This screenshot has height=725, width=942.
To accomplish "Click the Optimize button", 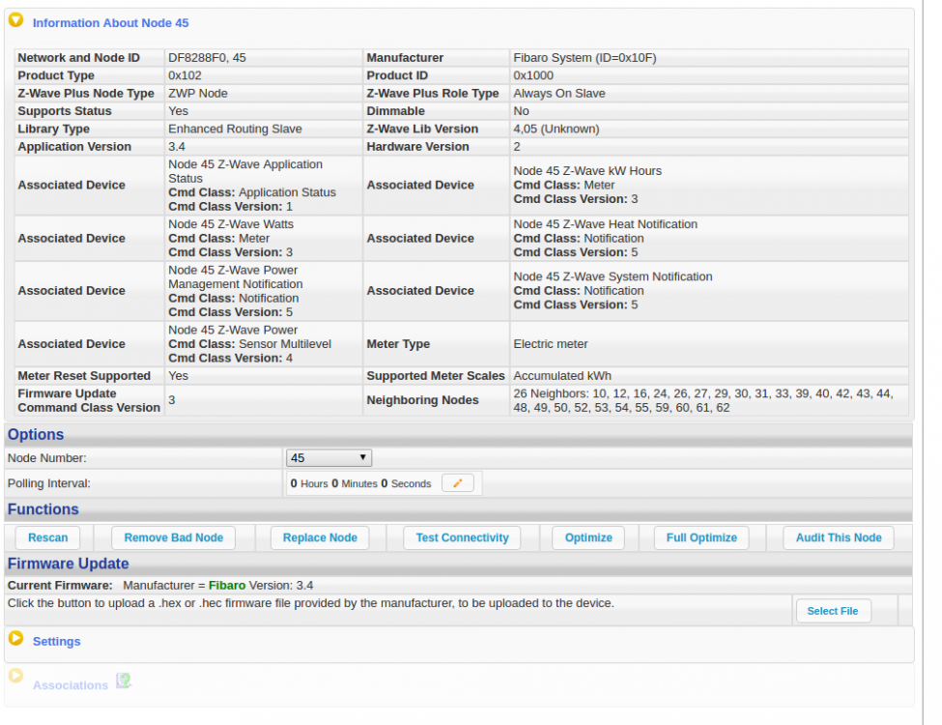I will point(588,537).
